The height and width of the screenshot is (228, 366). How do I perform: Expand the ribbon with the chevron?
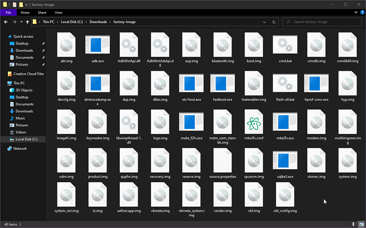click(x=356, y=12)
